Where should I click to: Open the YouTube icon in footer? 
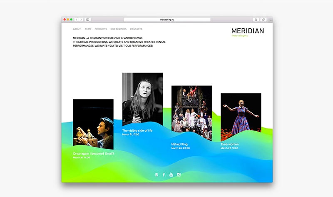pyautogui.click(x=171, y=175)
